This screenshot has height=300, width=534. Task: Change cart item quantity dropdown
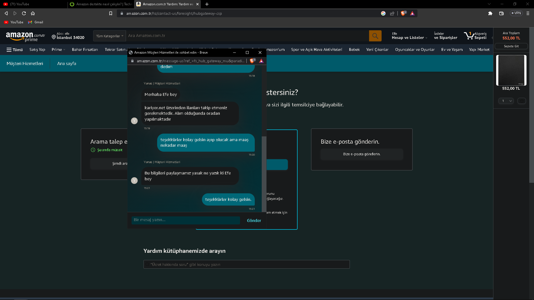click(x=506, y=101)
